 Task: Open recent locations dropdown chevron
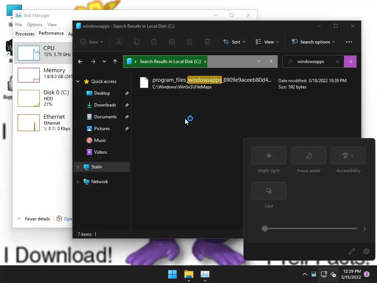click(104, 62)
